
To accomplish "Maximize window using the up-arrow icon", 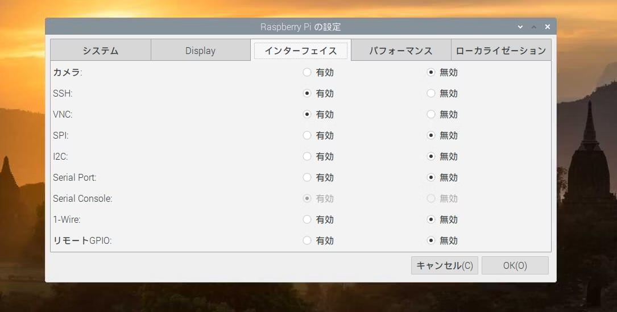I will (x=534, y=27).
